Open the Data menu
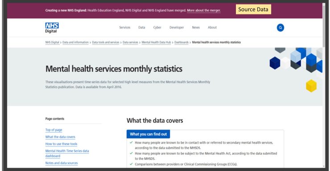The image size is (330, 171). tap(142, 28)
